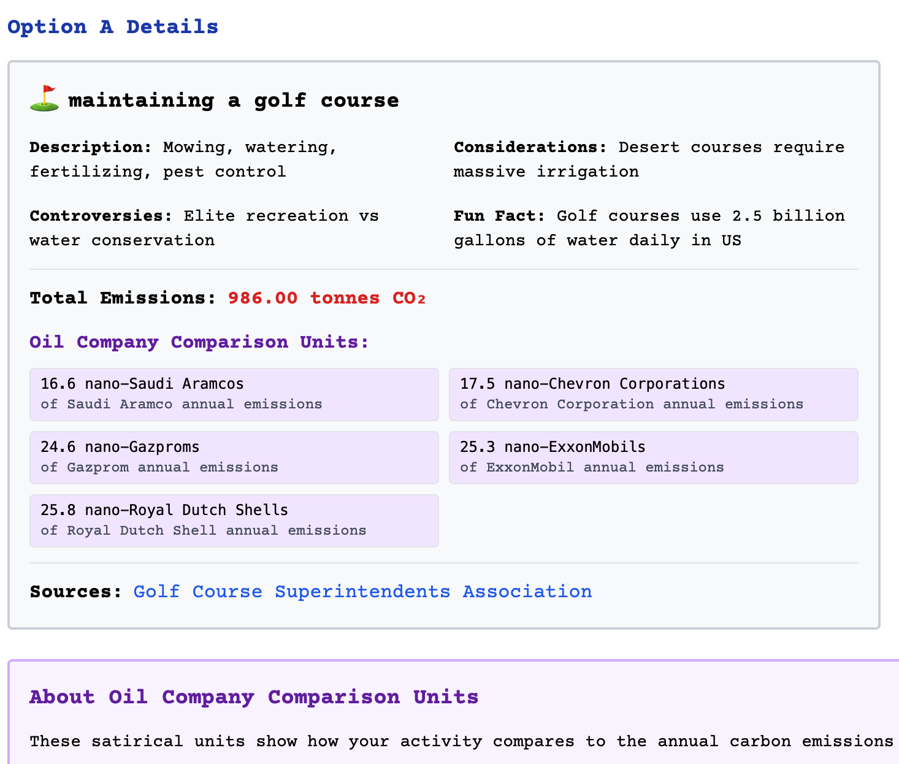This screenshot has width=899, height=764.
Task: Click 'fertilizing, pest control' description text
Action: [158, 172]
